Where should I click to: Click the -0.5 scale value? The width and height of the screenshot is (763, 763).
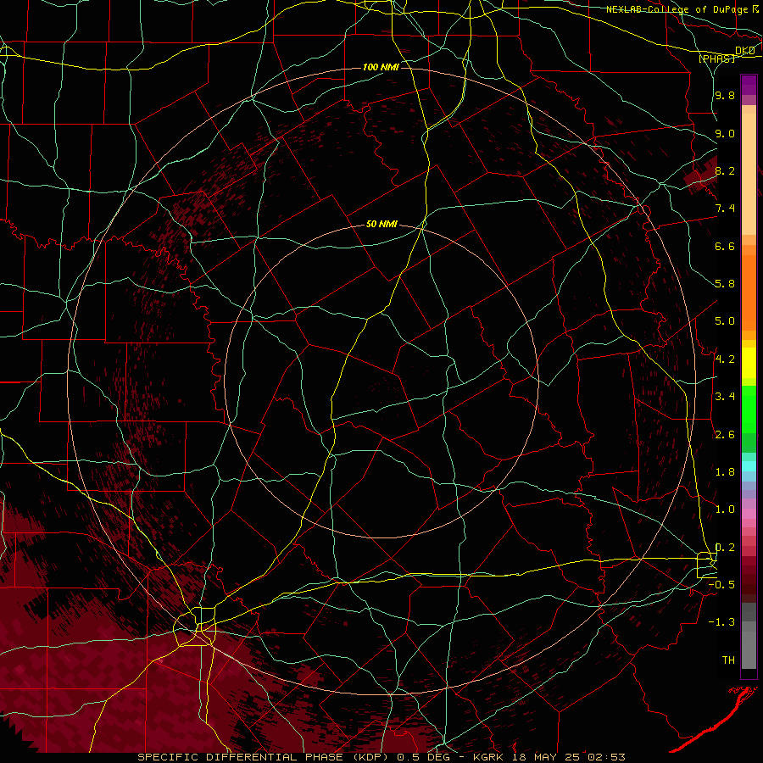pos(721,585)
